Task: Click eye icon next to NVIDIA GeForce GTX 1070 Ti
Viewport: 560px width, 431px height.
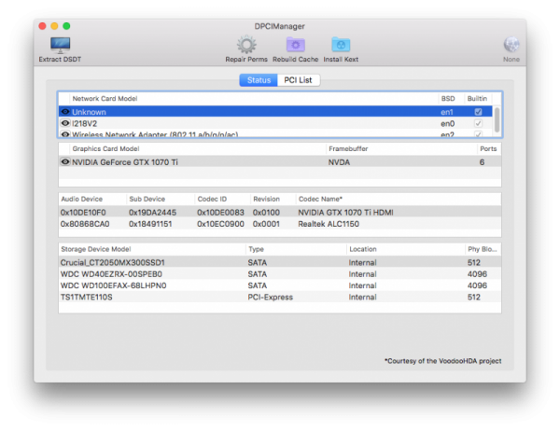Action: [x=65, y=161]
